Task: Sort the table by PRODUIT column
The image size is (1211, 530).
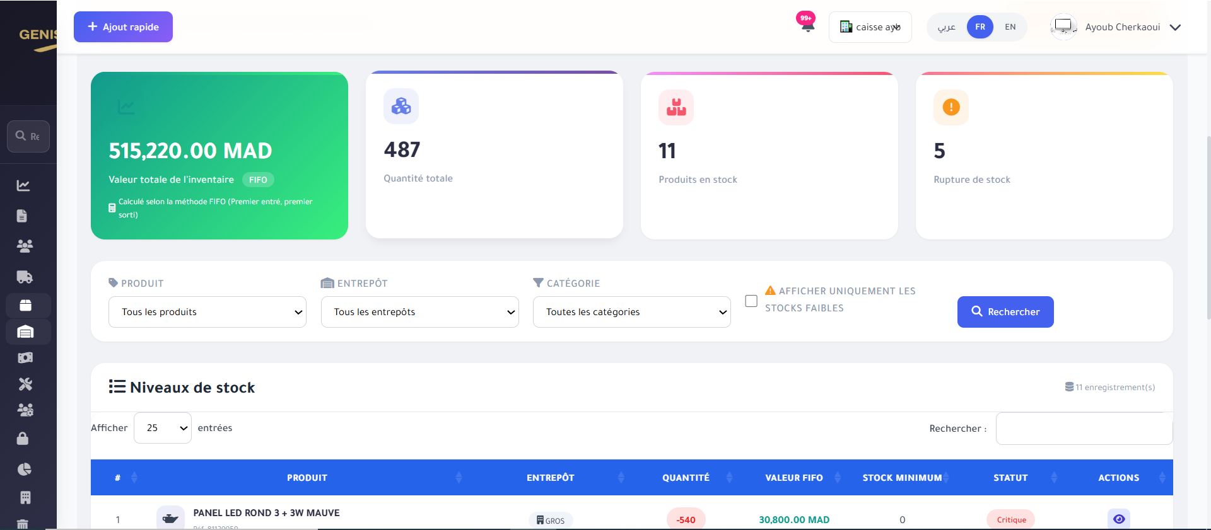Action: 307,478
